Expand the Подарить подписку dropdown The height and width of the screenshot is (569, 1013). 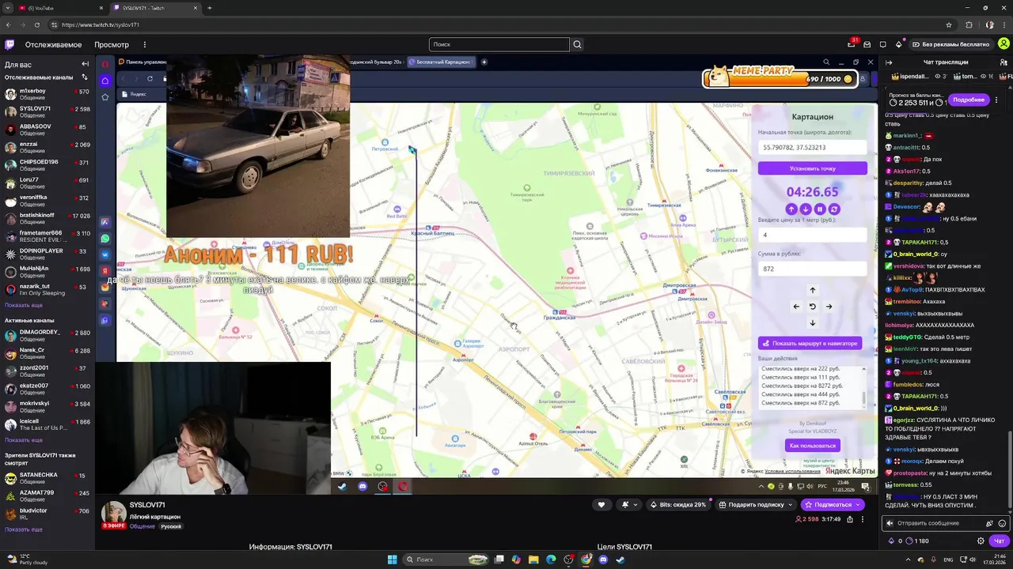coord(790,504)
